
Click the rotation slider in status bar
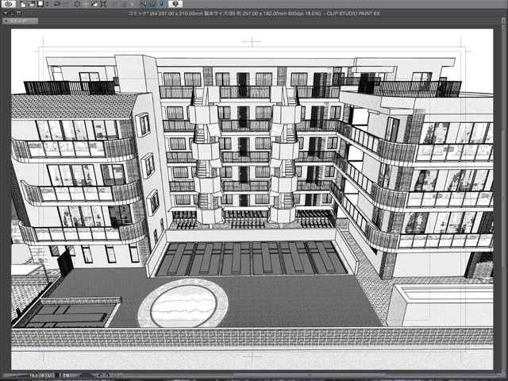pos(87,375)
